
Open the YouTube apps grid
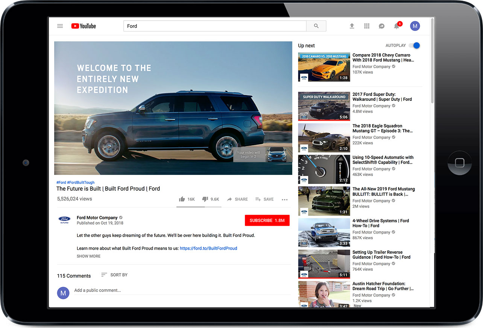tap(367, 26)
